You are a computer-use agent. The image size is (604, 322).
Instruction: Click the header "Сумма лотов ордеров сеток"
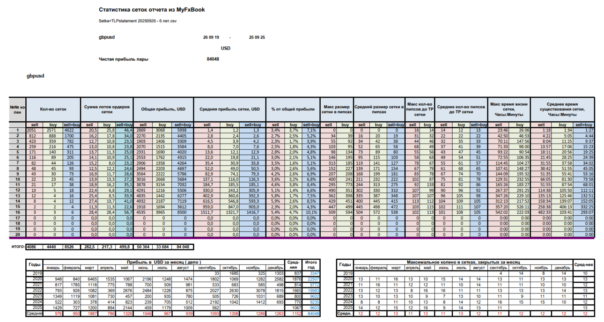[108, 110]
